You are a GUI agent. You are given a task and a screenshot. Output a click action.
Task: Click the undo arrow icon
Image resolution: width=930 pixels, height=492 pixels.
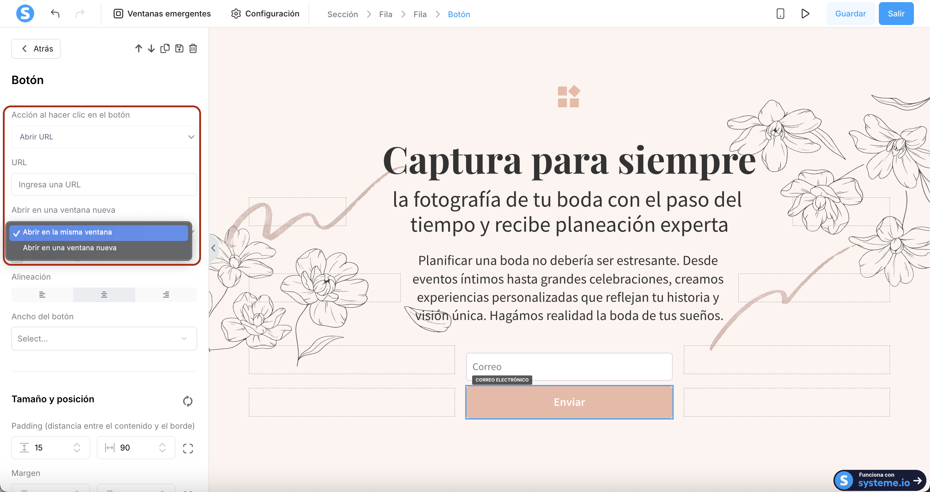(55, 14)
